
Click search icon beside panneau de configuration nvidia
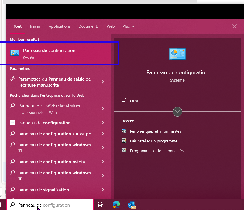(12, 162)
